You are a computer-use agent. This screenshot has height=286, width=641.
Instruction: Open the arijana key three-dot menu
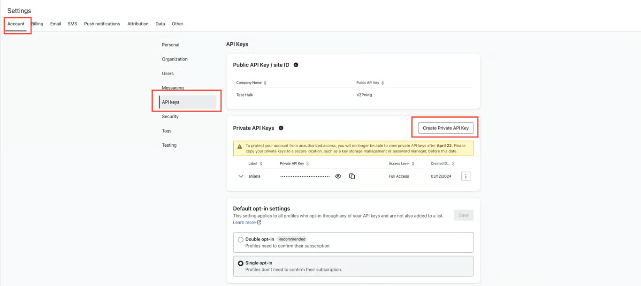(465, 176)
